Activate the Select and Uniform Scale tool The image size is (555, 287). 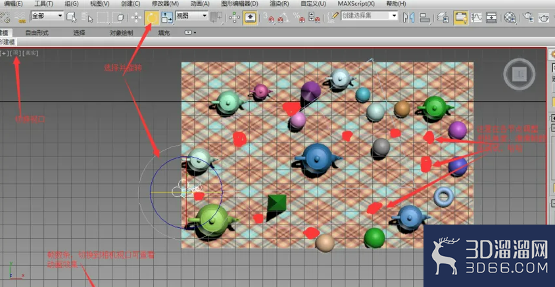click(167, 18)
